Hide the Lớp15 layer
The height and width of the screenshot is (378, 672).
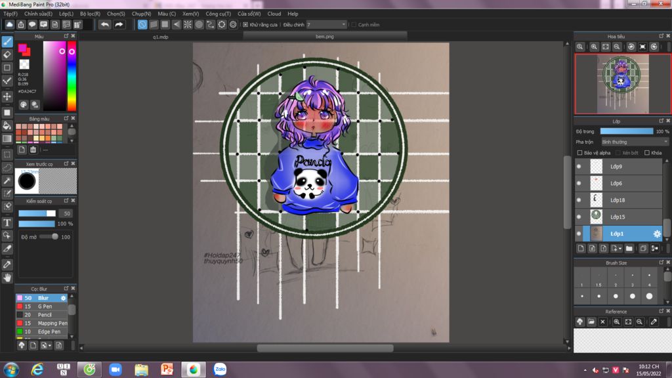tap(579, 217)
